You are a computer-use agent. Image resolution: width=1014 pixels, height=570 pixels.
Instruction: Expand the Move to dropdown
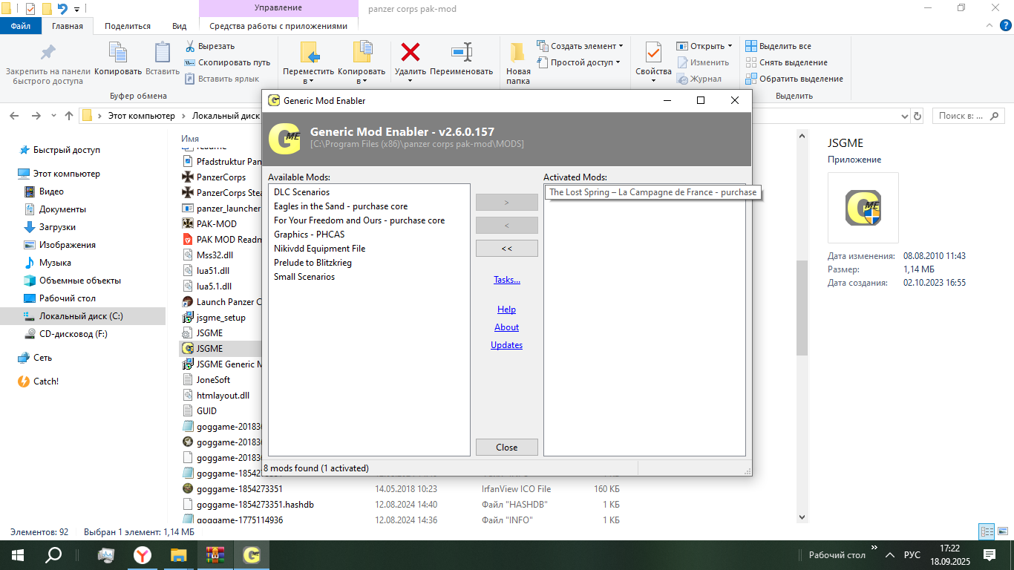tap(309, 81)
